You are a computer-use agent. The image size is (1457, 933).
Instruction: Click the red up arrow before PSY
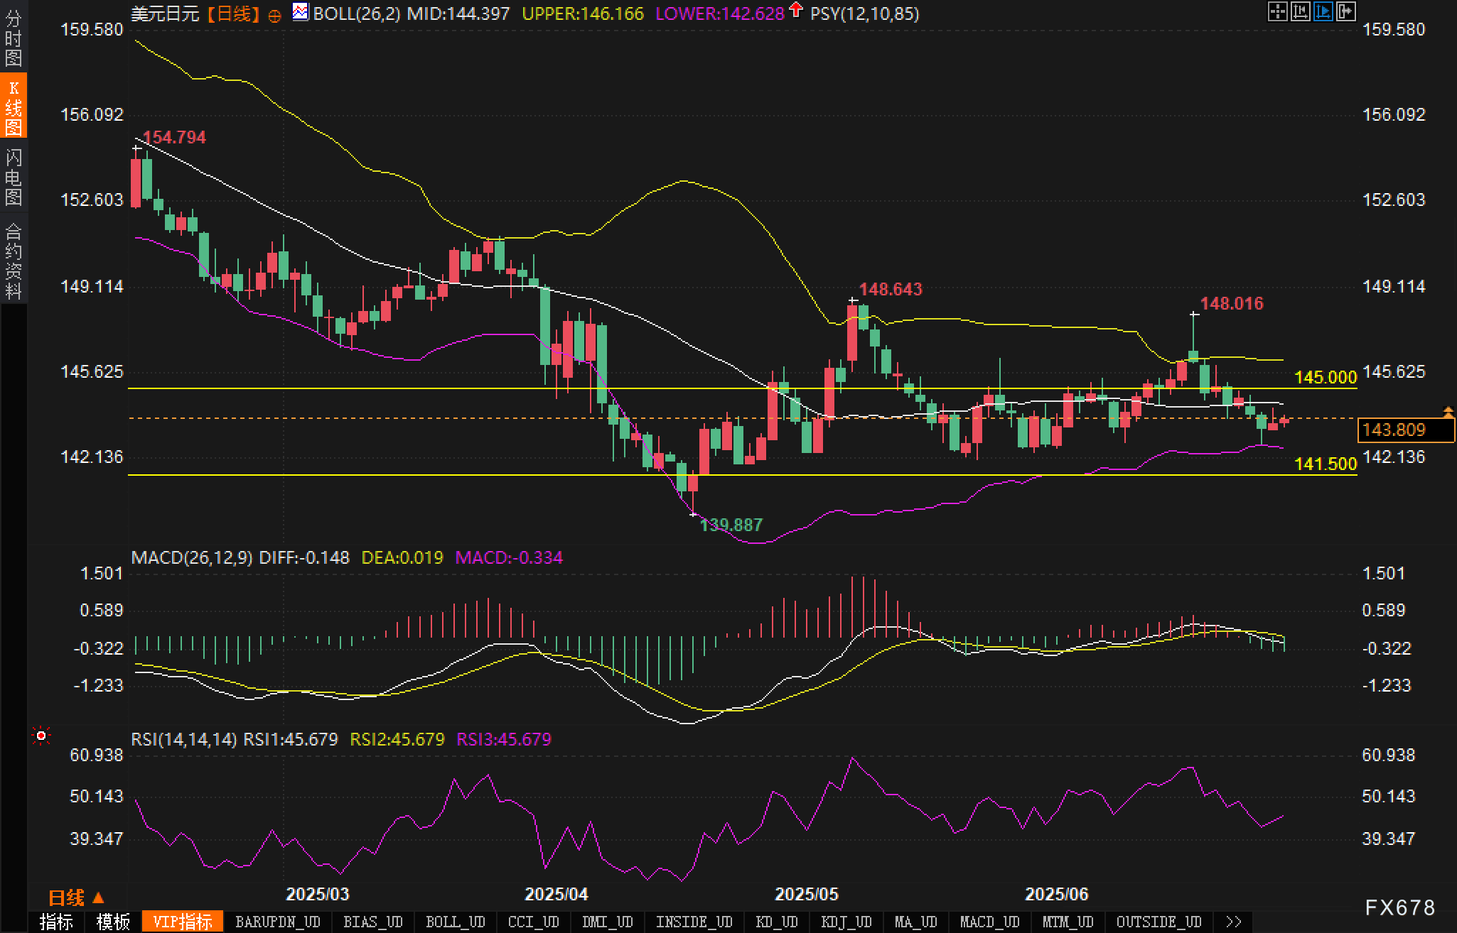tap(796, 10)
